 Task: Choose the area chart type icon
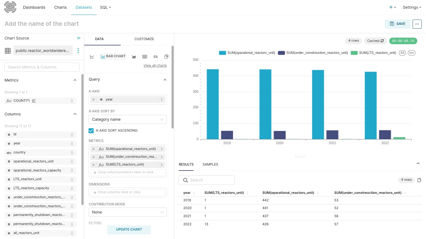point(134,57)
